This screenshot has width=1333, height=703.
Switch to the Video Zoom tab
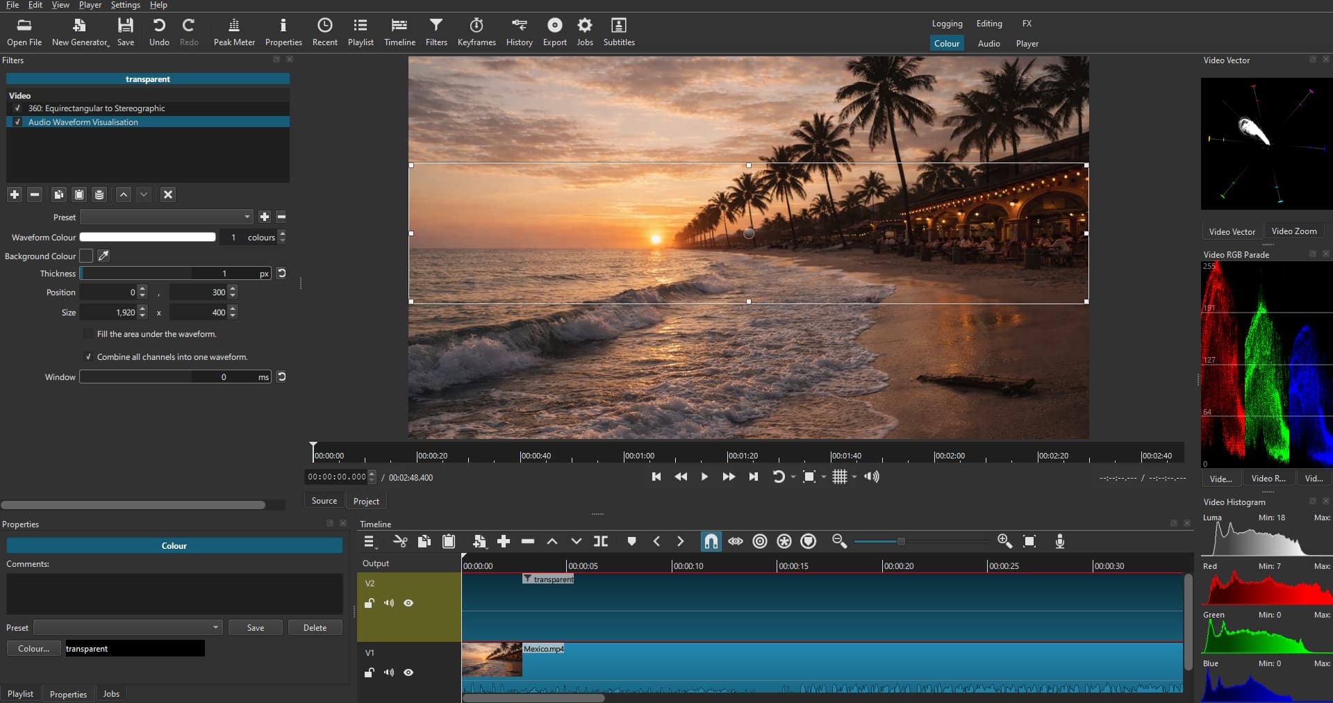coord(1293,231)
